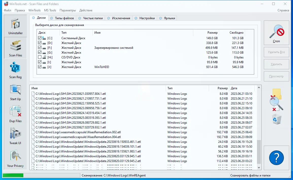
Task: Open the Dup Files tool
Action: point(15,114)
